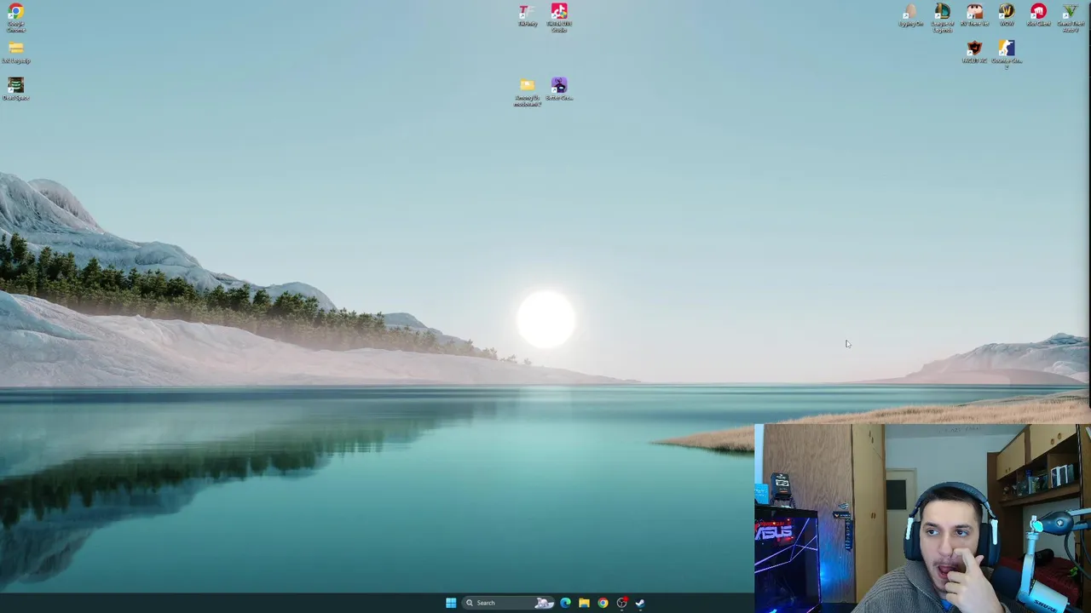This screenshot has height=613, width=1091.
Task: Launch the WOW desktop shortcut
Action: pos(1007,15)
